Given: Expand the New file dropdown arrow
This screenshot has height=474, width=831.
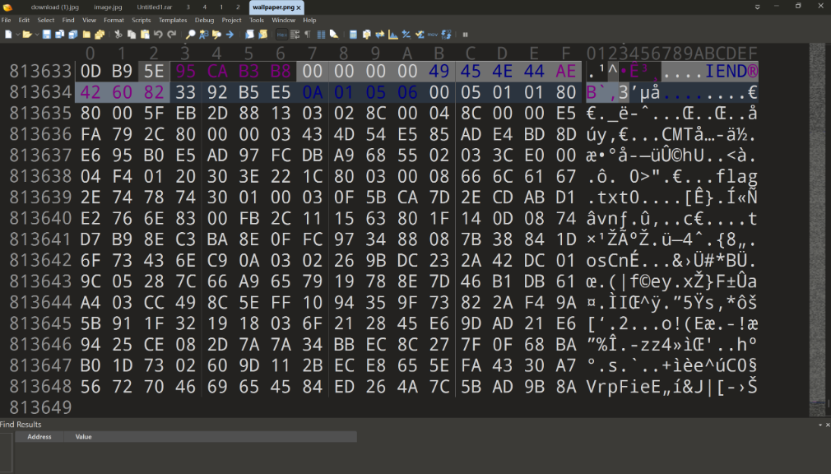Looking at the screenshot, I should 16,35.
